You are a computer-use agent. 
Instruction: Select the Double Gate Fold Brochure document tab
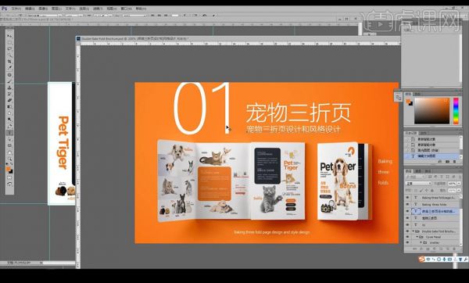132,38
